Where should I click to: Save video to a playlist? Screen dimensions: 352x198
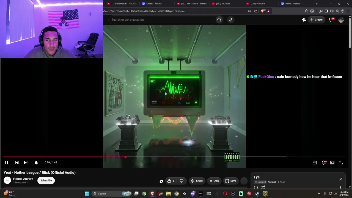(231, 181)
